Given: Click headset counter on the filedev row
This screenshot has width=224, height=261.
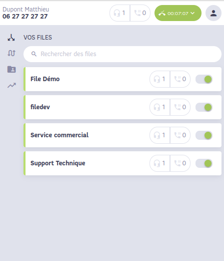Looking at the screenshot, I should pyautogui.click(x=159, y=107).
